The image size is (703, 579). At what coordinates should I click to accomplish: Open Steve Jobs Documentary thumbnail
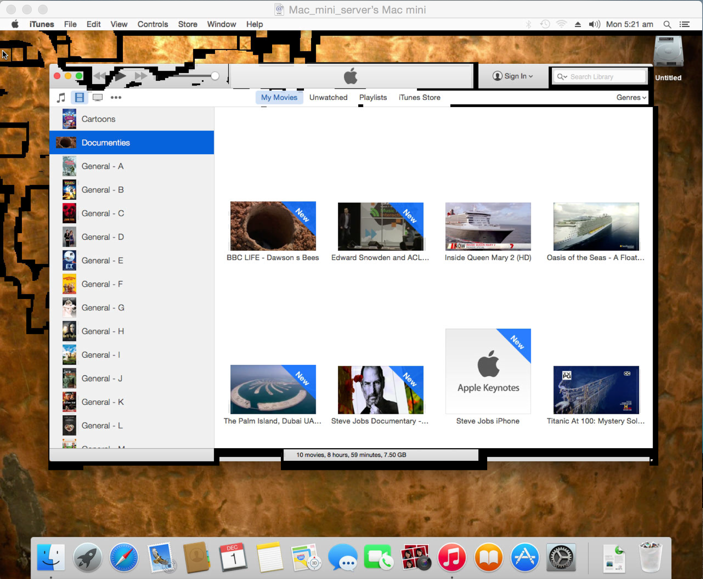pos(380,390)
